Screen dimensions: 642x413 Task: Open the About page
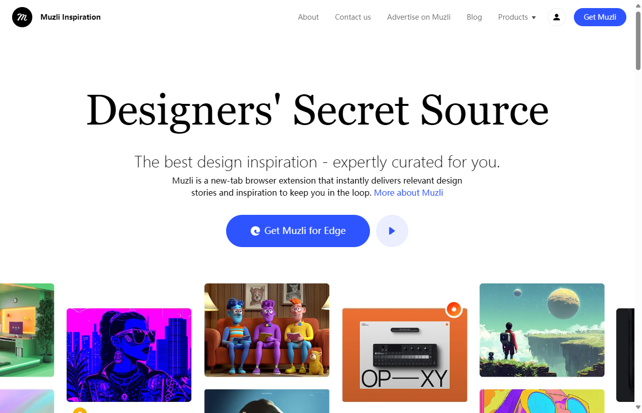coord(308,17)
